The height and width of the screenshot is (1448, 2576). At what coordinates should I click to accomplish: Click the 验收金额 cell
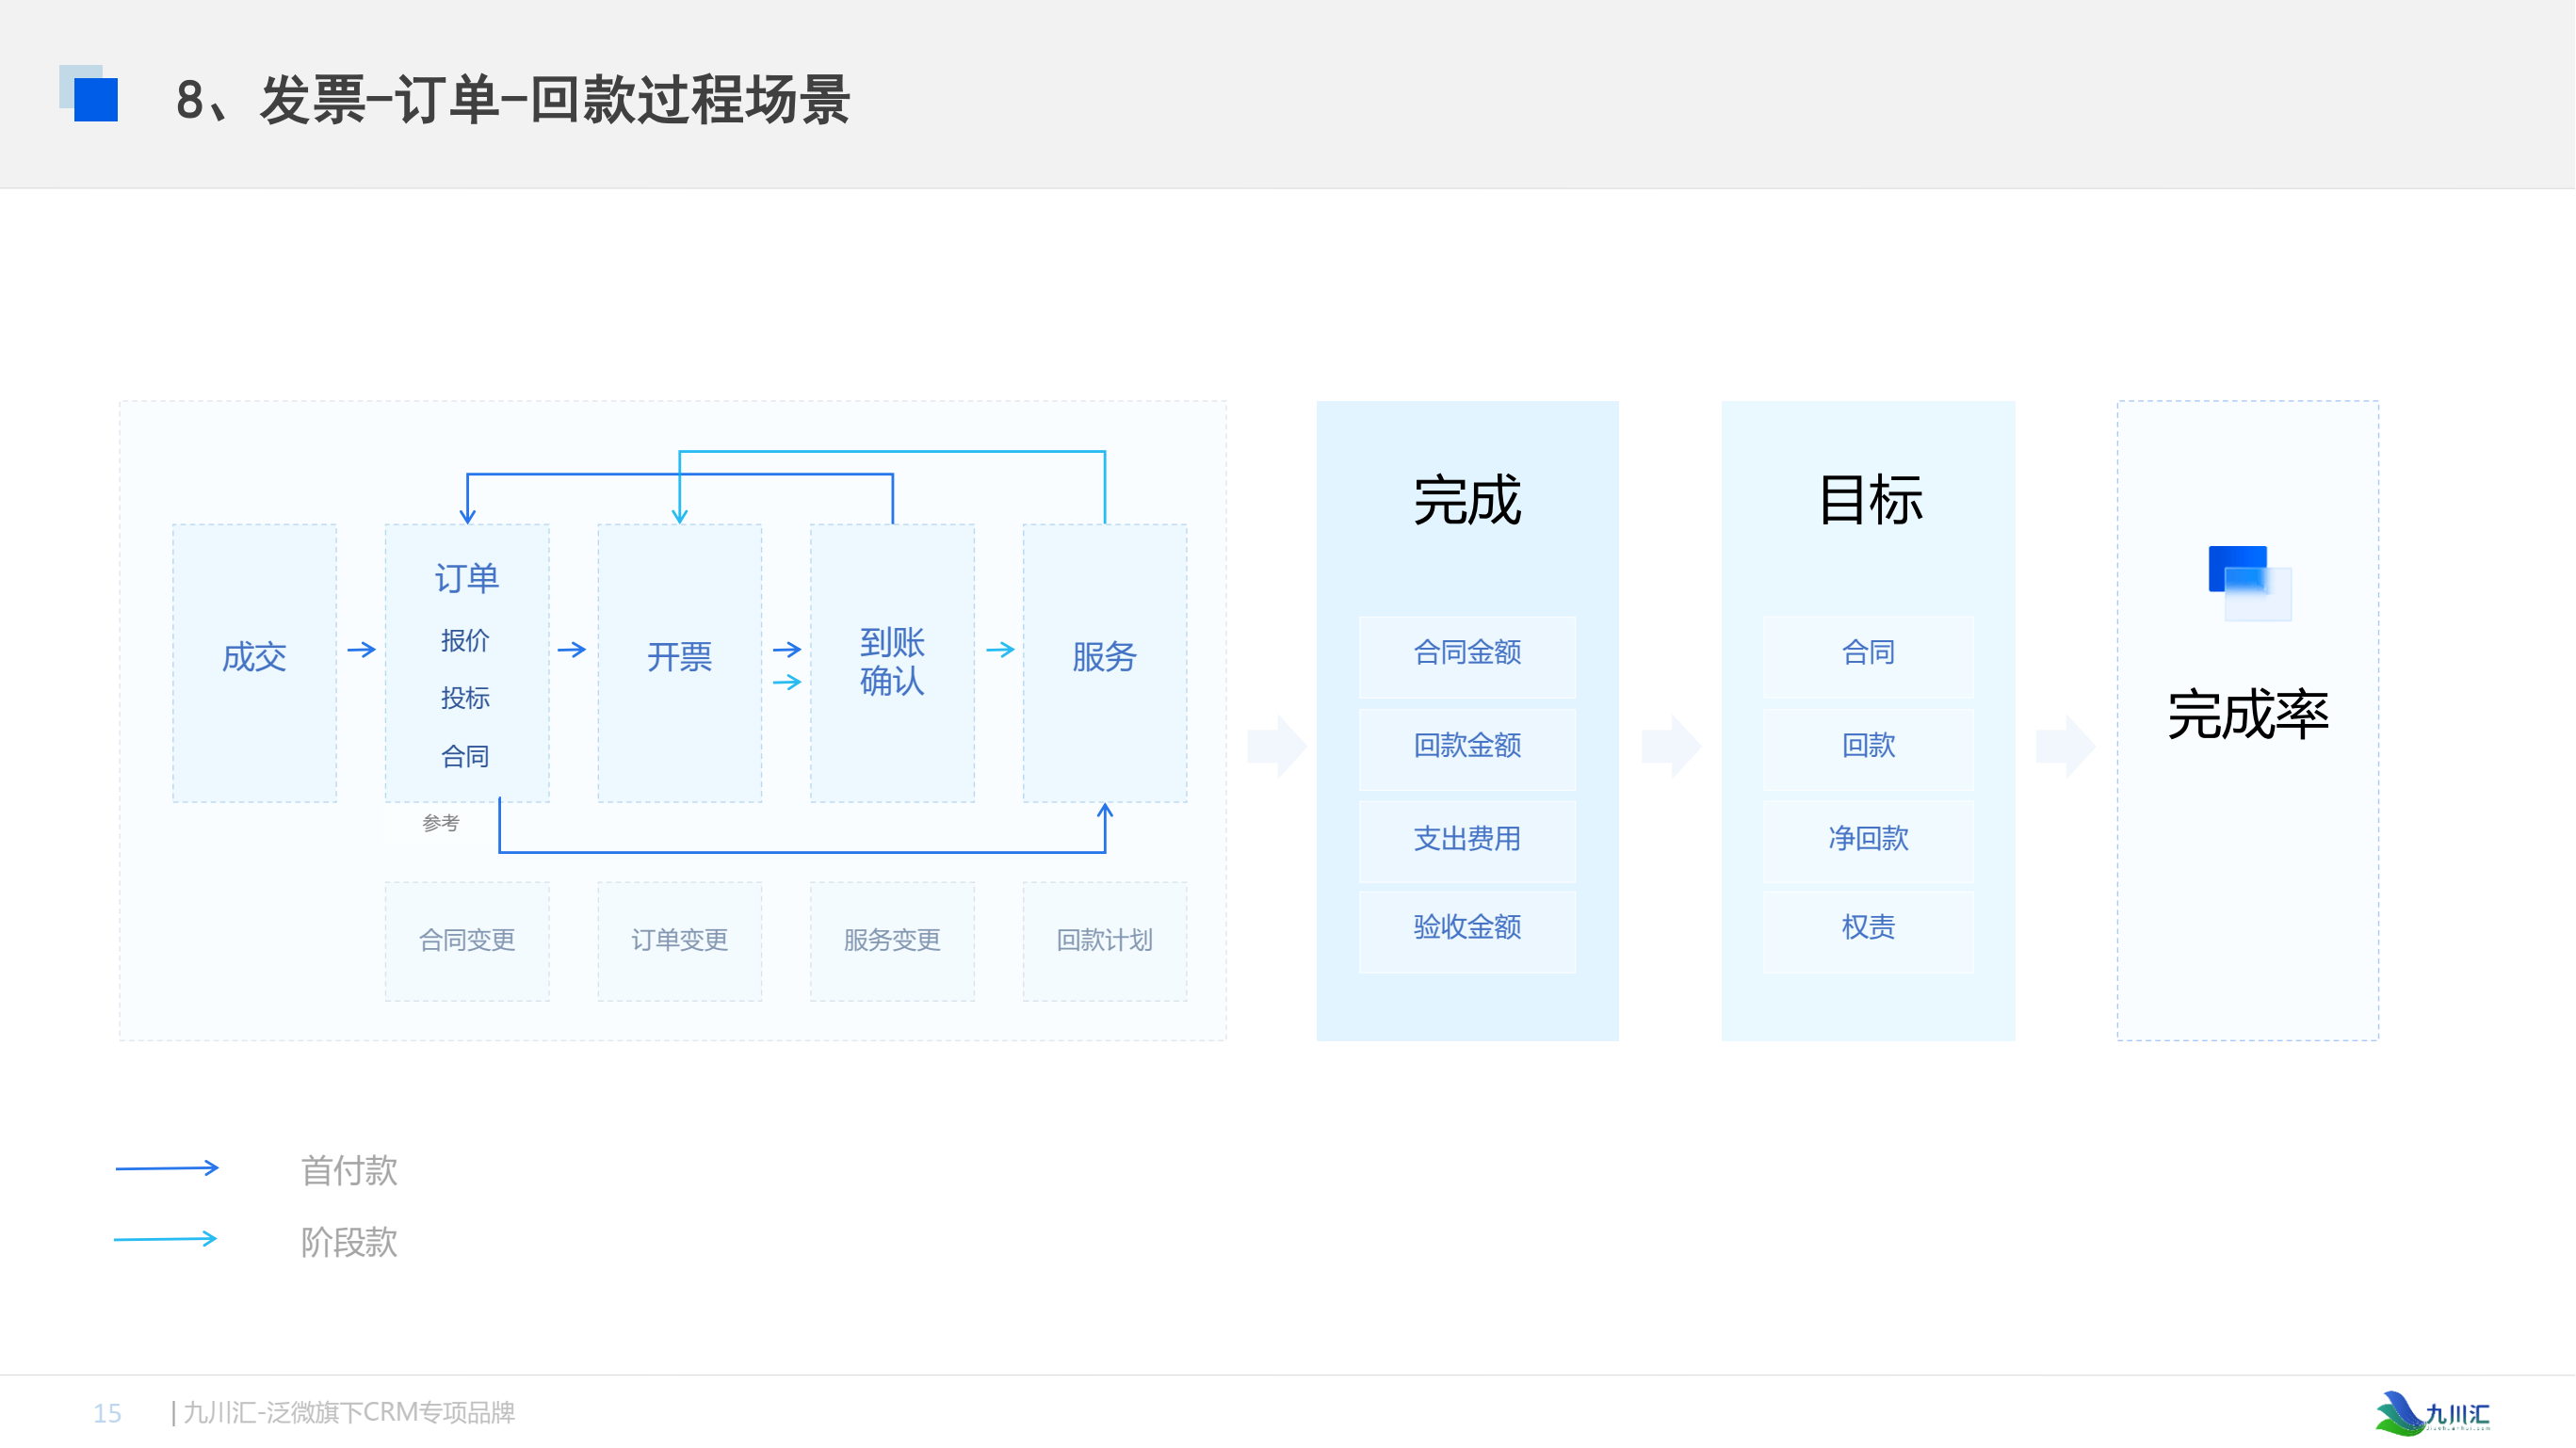pos(1467,931)
